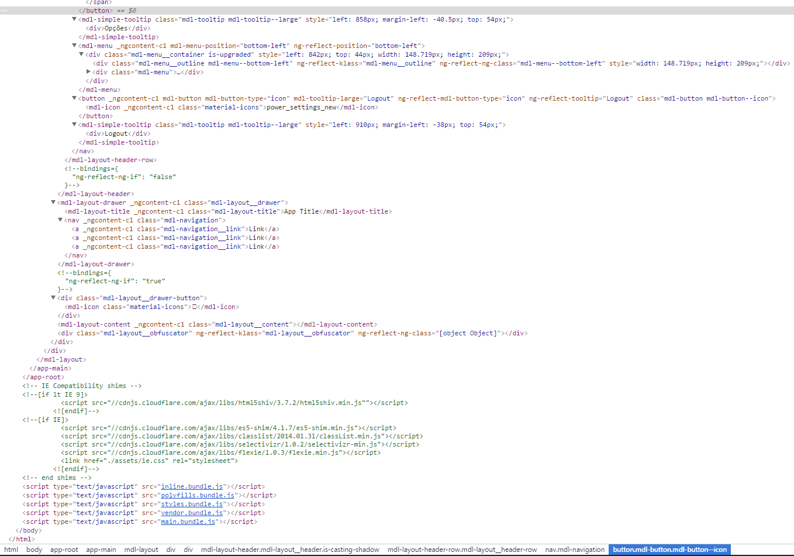Open the inline.bundle.js script link
The height and width of the screenshot is (556, 794).
[192, 486]
